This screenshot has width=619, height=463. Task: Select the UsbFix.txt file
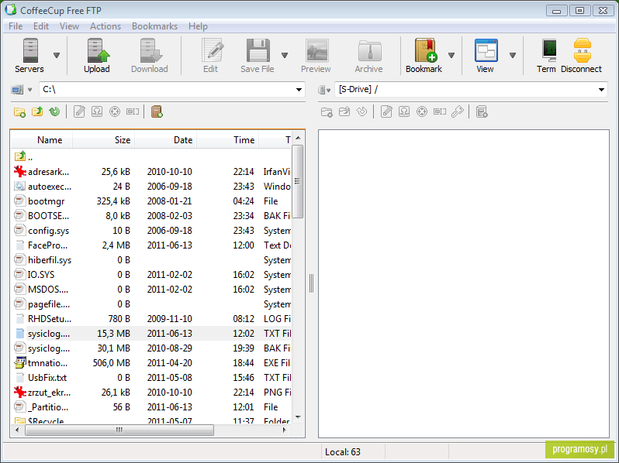(151, 378)
